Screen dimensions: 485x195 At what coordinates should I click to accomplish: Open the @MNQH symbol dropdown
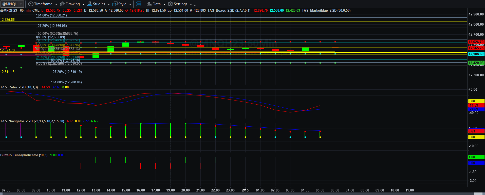coord(12,4)
